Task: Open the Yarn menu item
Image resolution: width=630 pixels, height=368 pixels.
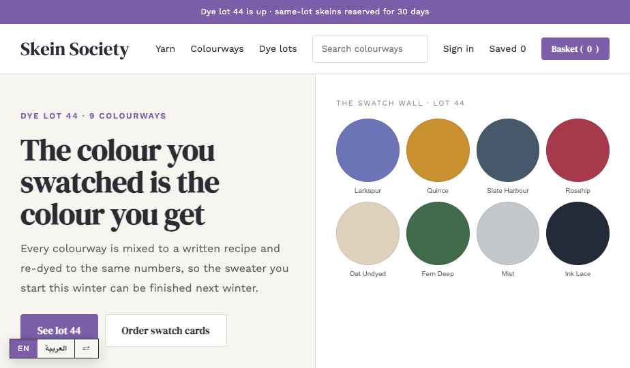Action: click(165, 48)
